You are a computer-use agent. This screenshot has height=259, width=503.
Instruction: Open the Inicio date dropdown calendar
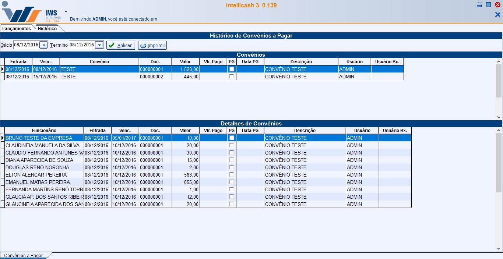pos(43,45)
